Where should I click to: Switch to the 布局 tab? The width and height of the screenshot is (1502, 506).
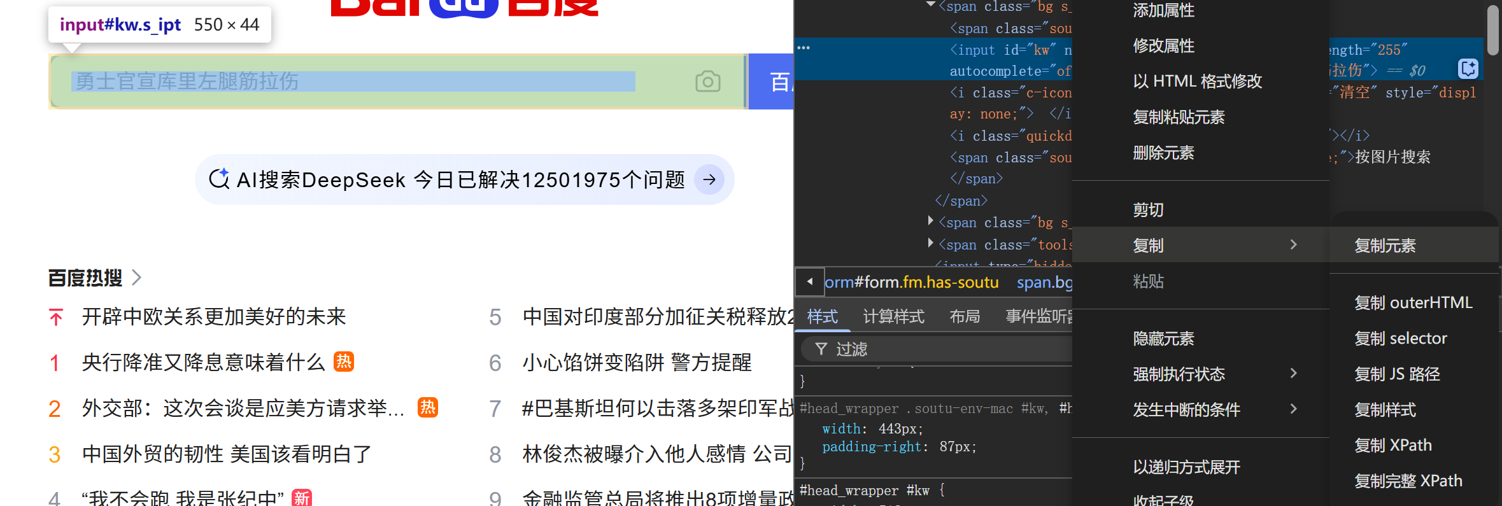(965, 316)
